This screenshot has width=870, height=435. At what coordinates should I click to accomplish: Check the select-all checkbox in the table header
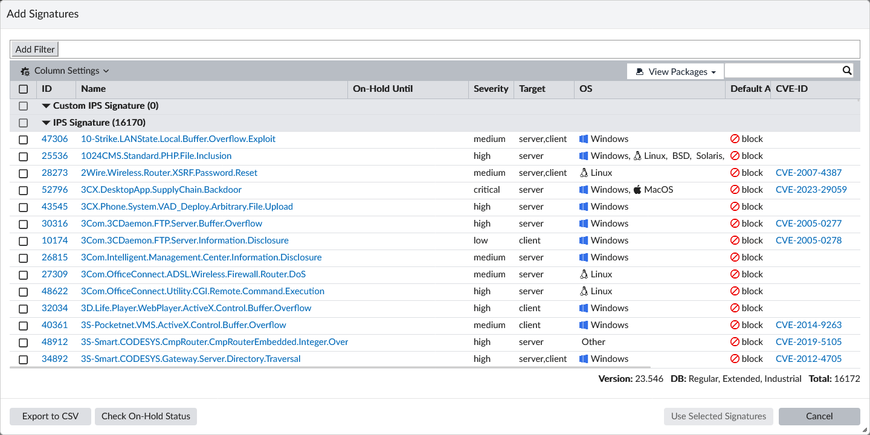click(23, 89)
